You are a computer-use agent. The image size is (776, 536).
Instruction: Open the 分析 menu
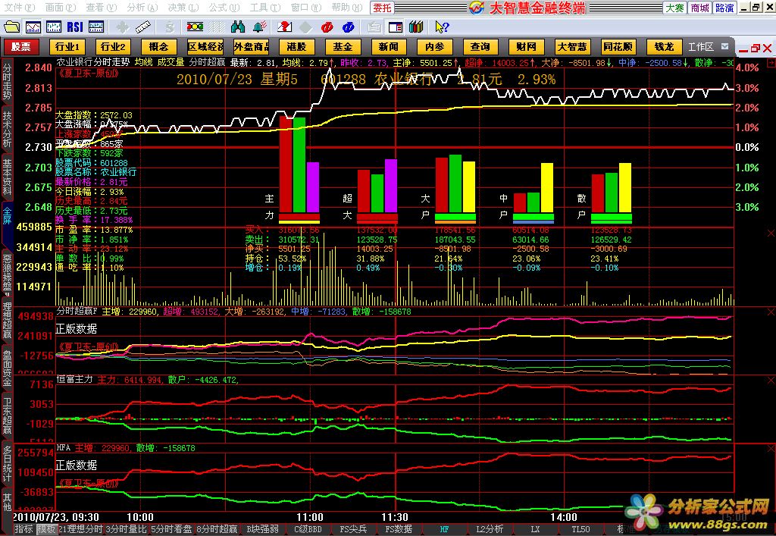coord(142,8)
